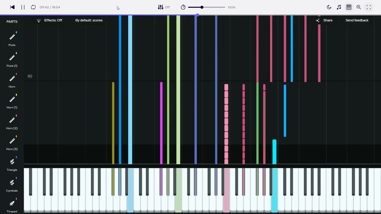Image resolution: width=381 pixels, height=214 pixels.
Task: Toggle loop playback icon
Action: pyautogui.click(x=33, y=7)
